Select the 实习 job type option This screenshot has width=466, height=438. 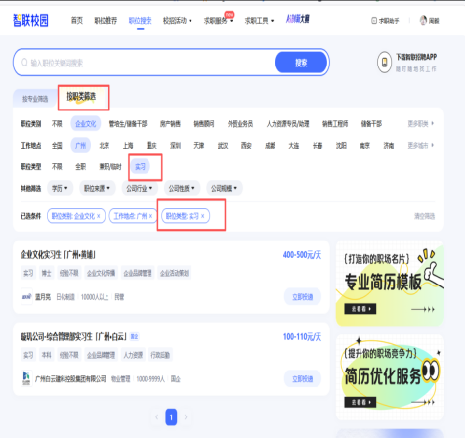140,167
